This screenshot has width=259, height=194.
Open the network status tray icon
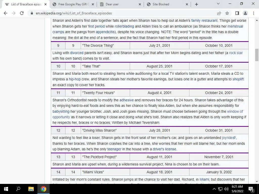220,189
